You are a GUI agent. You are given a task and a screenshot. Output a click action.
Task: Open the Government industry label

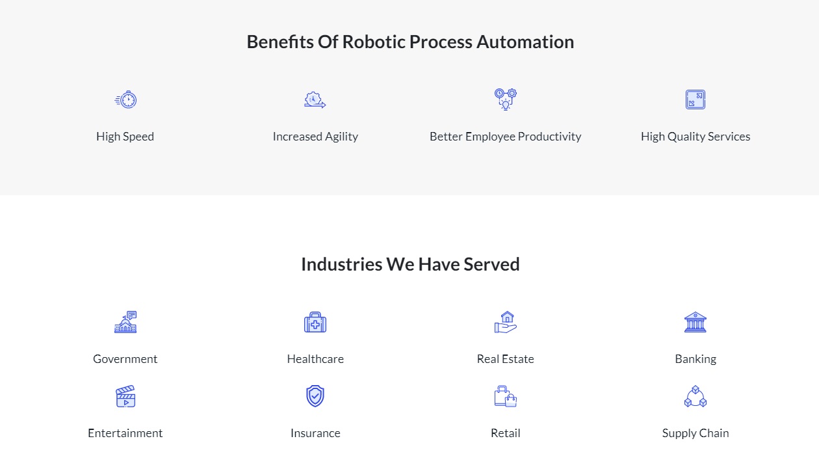coord(125,359)
